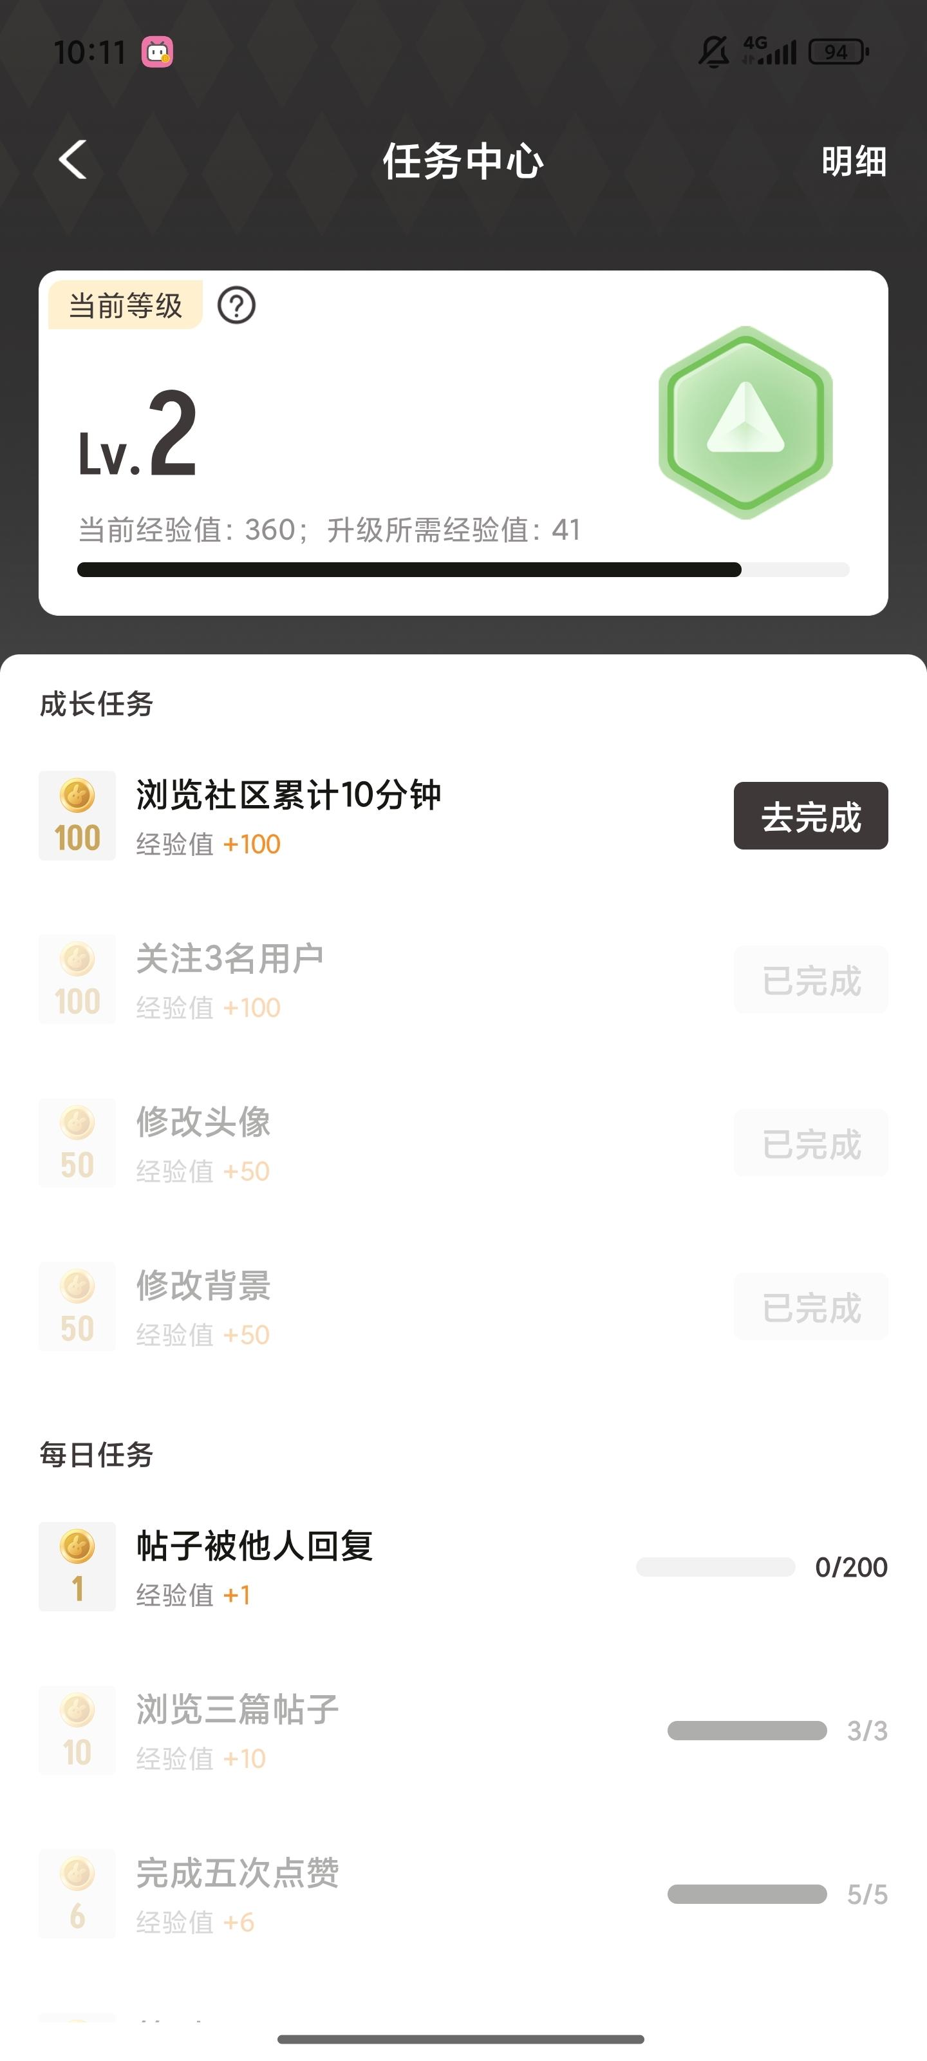
Task: Tap 已完成 button for 关注3名用户
Action: pos(810,980)
